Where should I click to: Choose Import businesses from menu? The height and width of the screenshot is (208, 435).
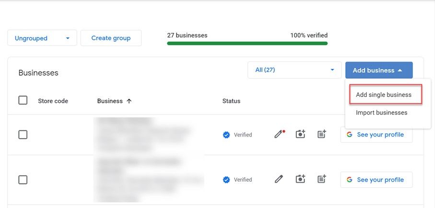coord(381,113)
